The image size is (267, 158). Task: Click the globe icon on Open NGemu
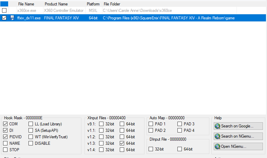click(217, 146)
